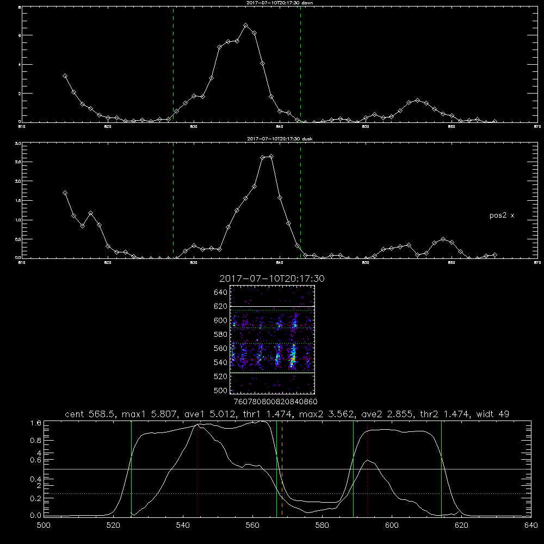Click the y-axis label 580 beside the image
The width and height of the screenshot is (544, 544).
pos(221,335)
